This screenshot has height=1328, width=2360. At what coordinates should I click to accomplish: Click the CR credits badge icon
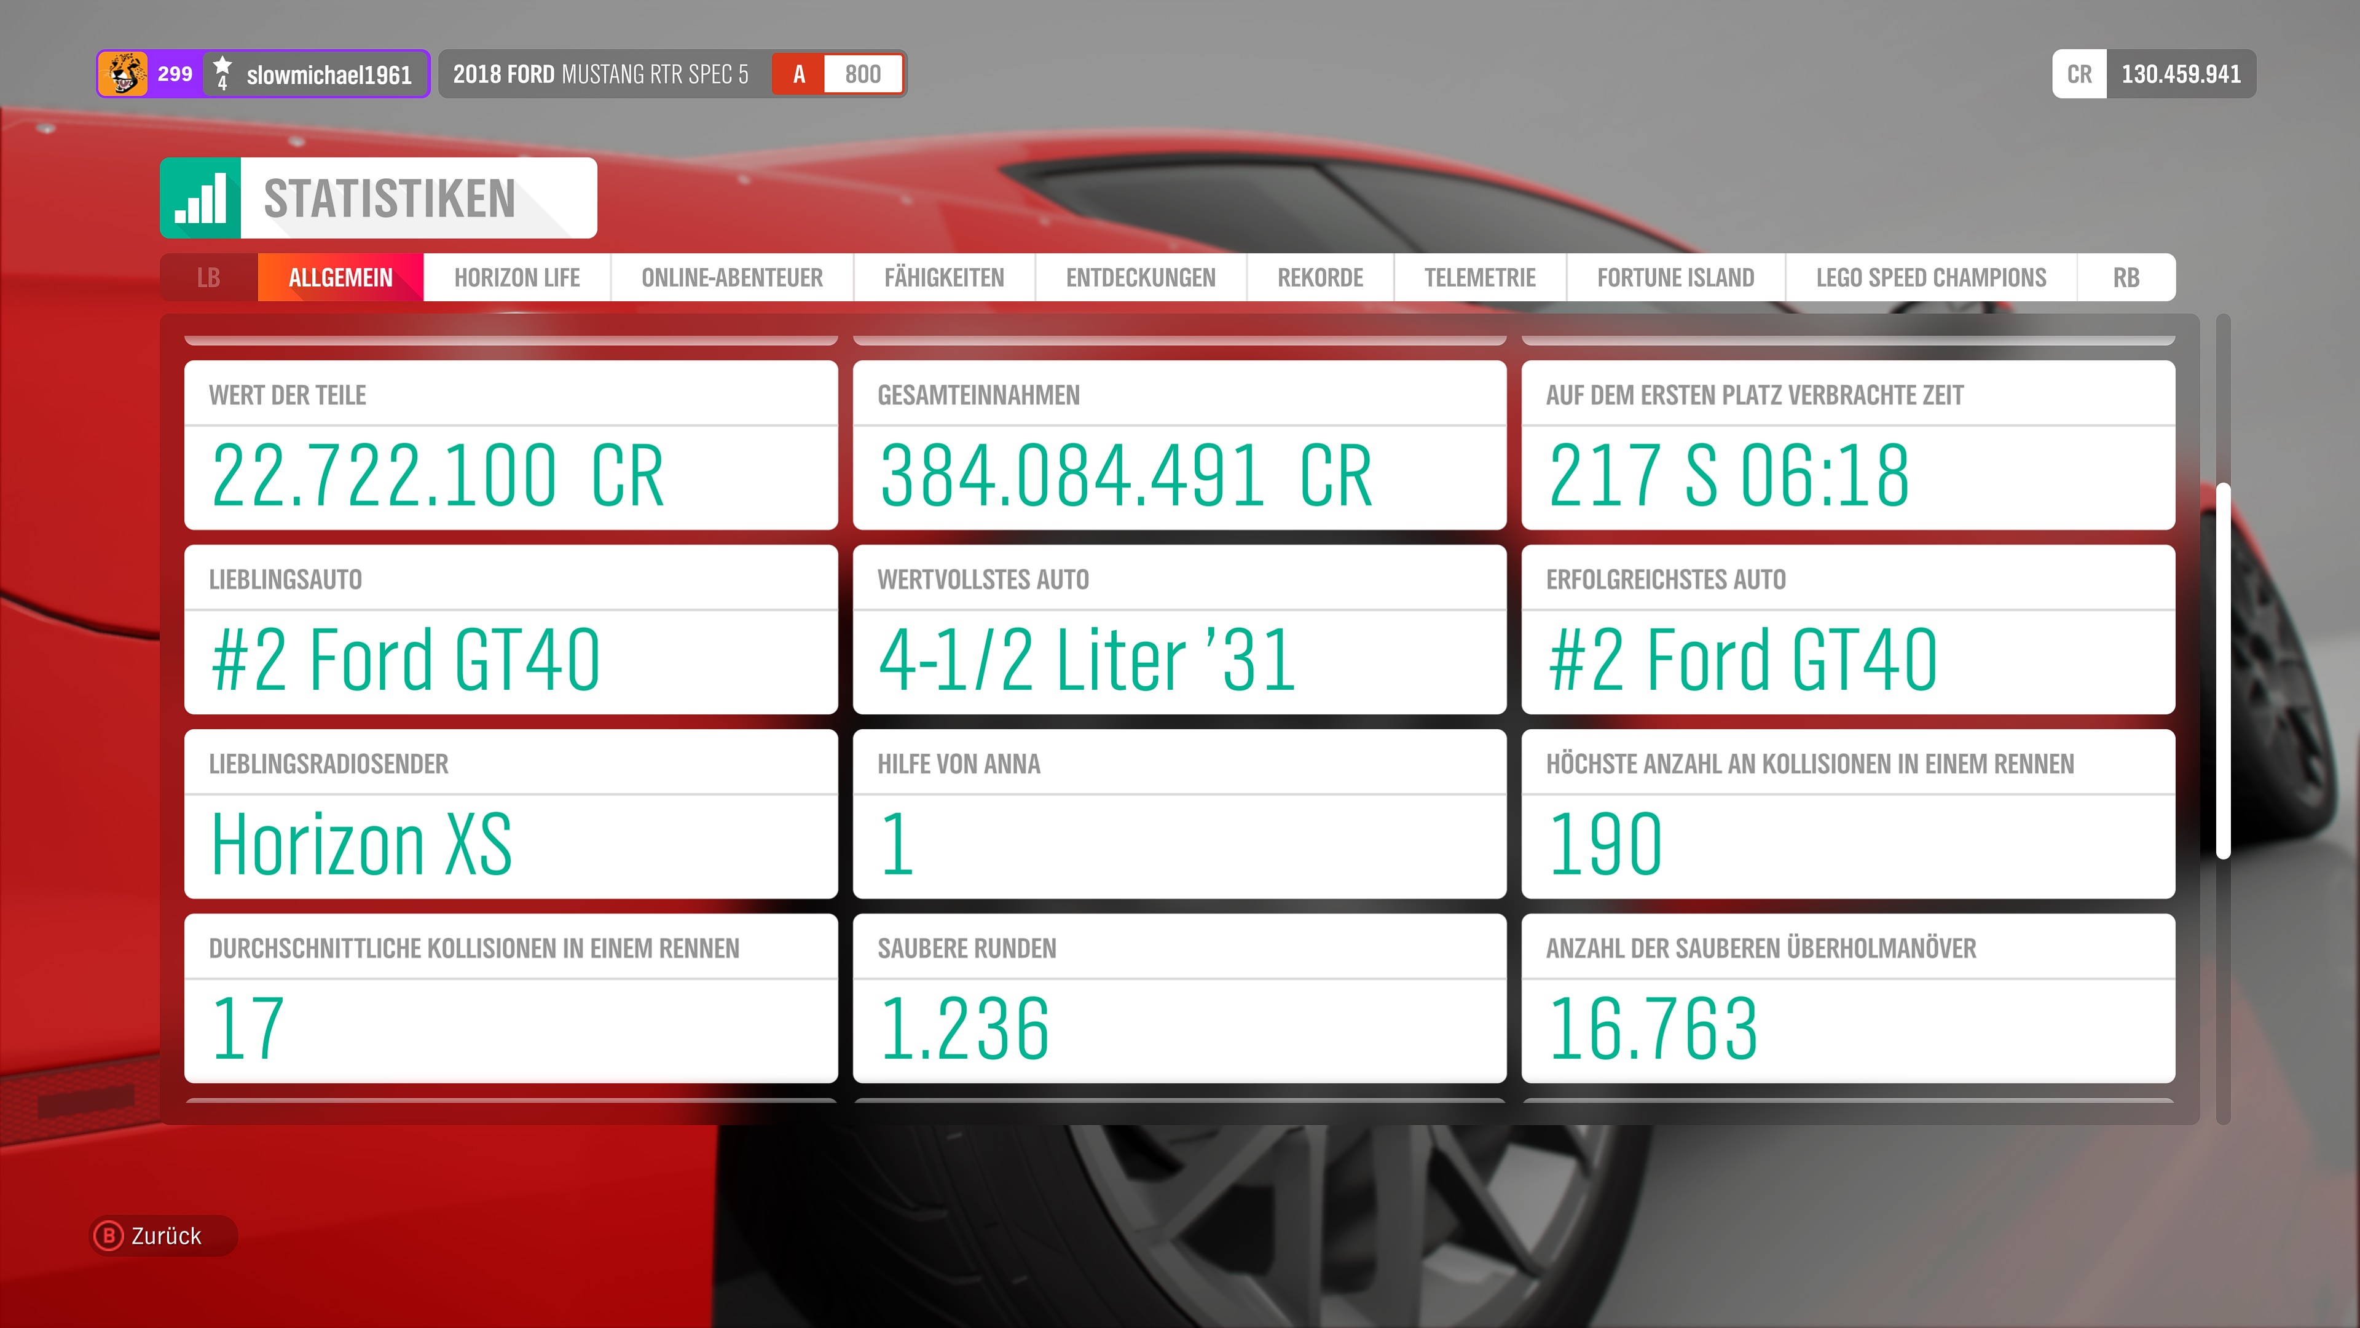click(x=2079, y=74)
